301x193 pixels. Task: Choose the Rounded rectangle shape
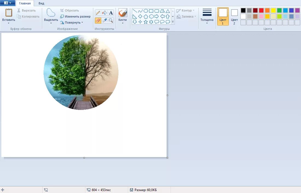pos(157,11)
